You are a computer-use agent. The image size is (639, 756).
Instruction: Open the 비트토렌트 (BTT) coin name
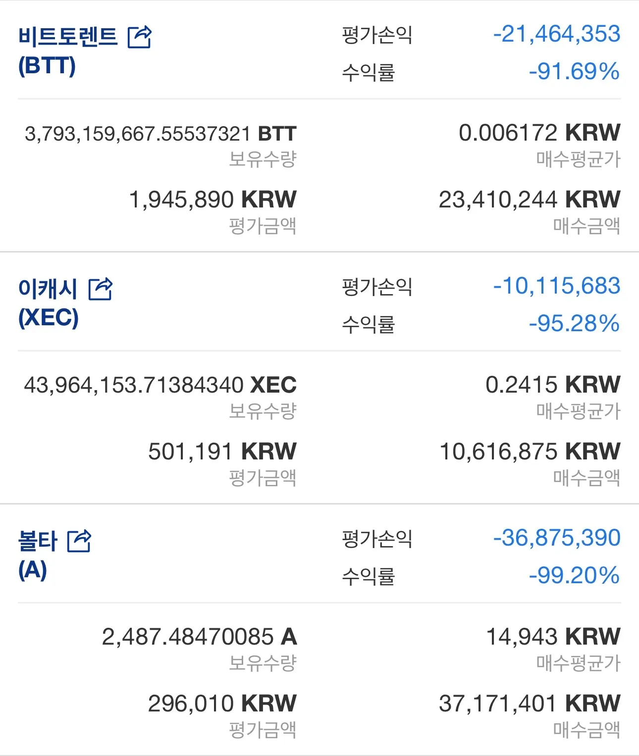click(67, 51)
